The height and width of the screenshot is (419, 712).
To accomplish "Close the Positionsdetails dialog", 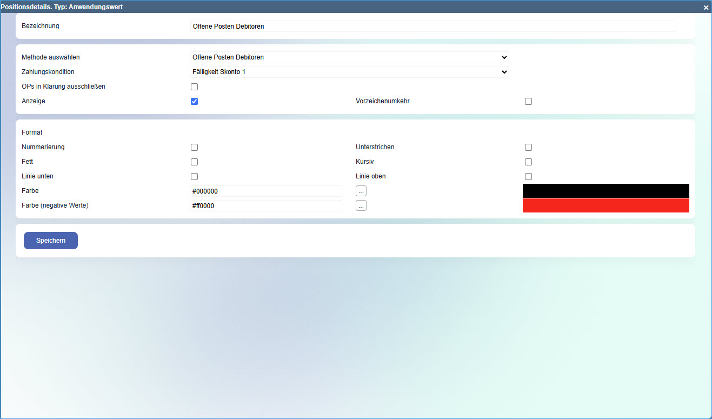I will [706, 8].
